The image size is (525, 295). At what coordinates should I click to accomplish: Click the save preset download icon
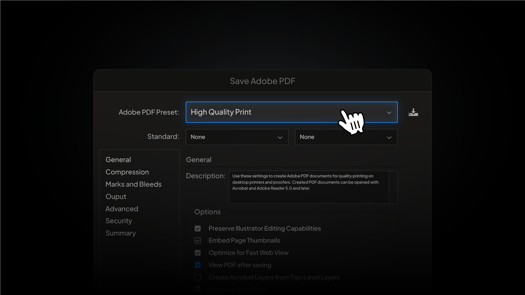413,112
